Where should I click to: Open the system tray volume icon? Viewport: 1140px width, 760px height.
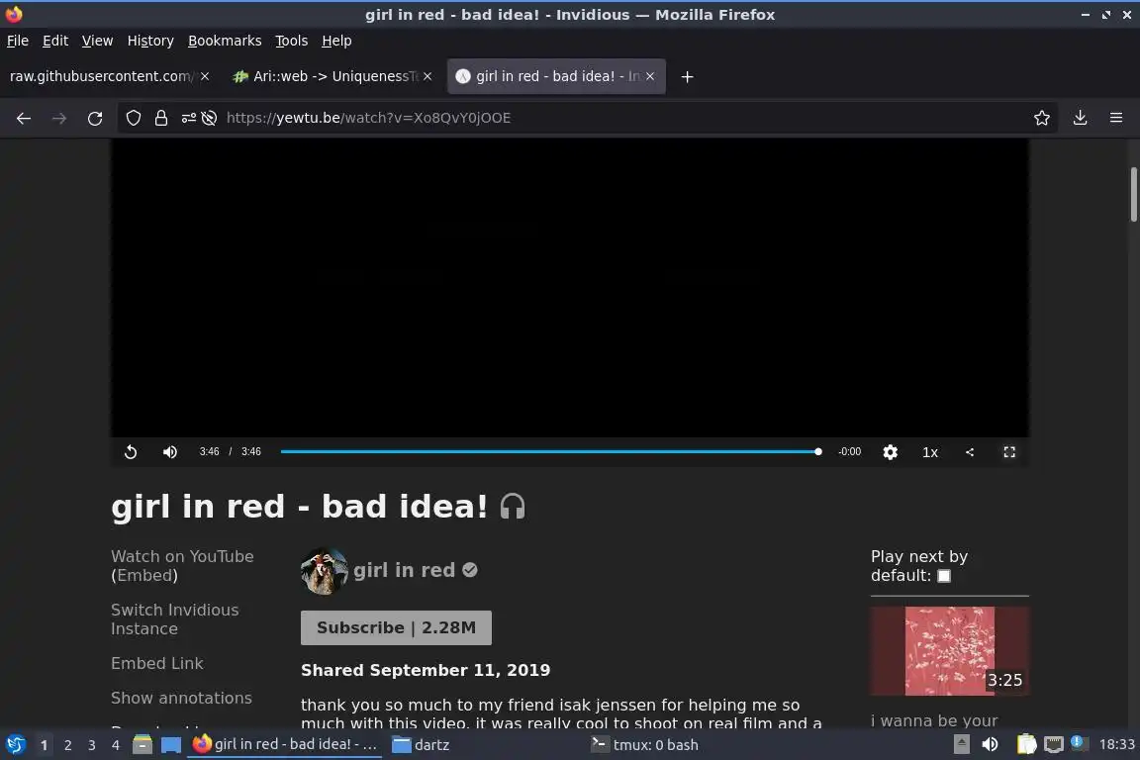tap(990, 745)
